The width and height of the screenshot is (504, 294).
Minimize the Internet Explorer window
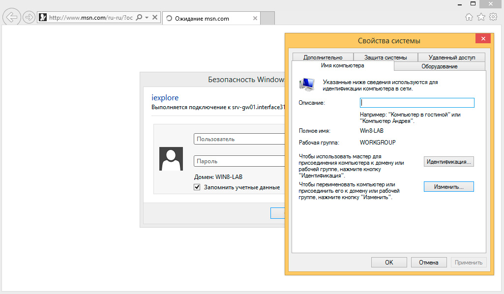point(460,4)
